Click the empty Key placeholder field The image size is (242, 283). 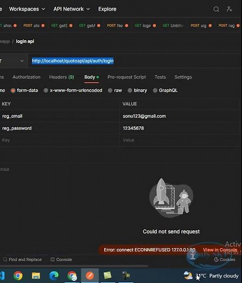[60, 140]
